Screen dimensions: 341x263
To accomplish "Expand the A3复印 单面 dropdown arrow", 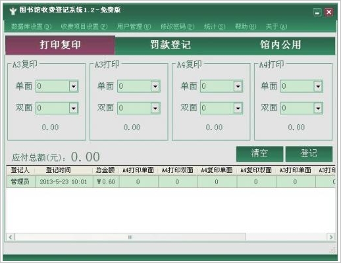I will coord(74,86).
